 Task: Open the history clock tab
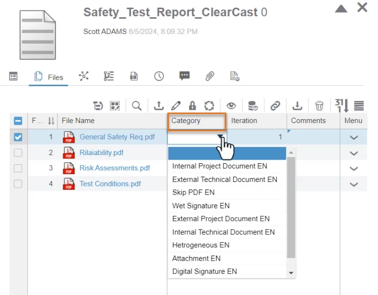159,76
